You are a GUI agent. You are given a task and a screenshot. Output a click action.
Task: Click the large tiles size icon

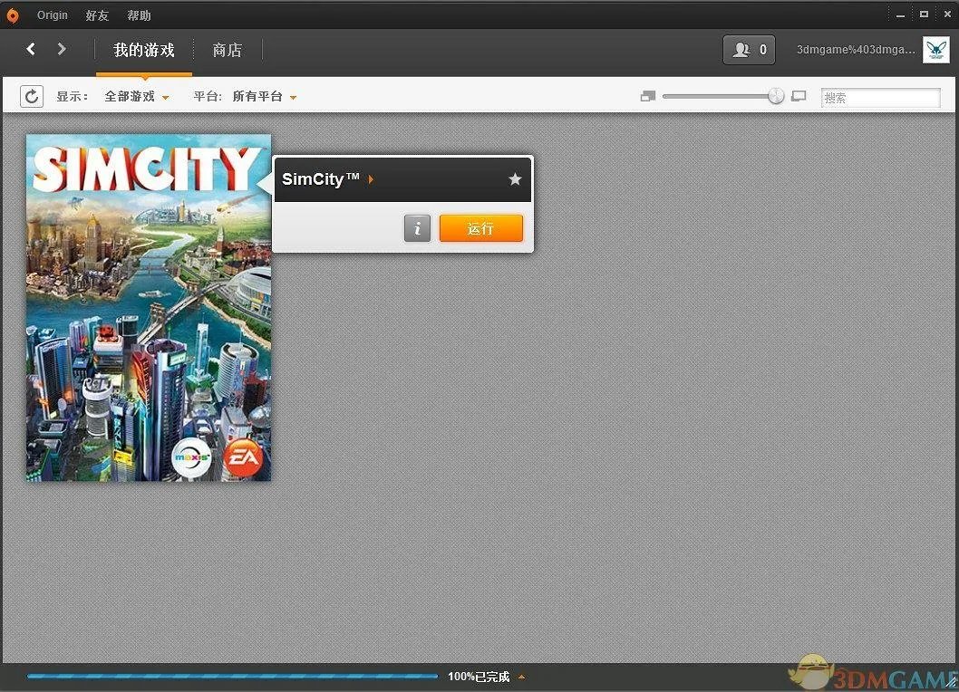799,96
